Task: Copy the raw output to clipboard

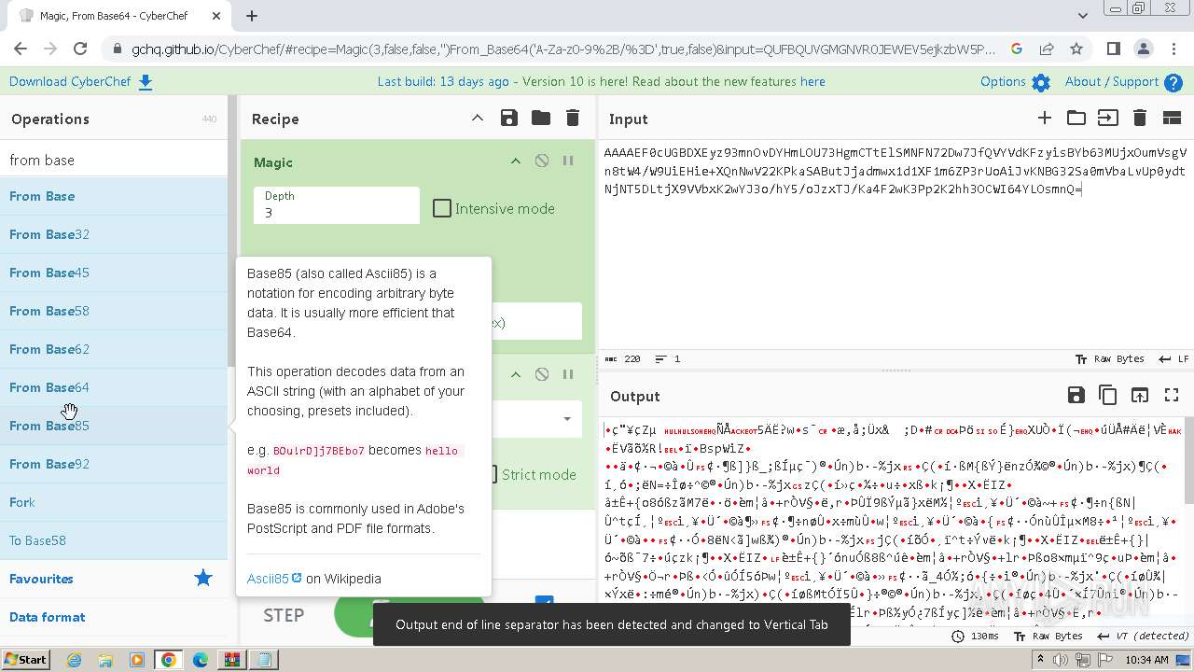Action: click(1108, 396)
